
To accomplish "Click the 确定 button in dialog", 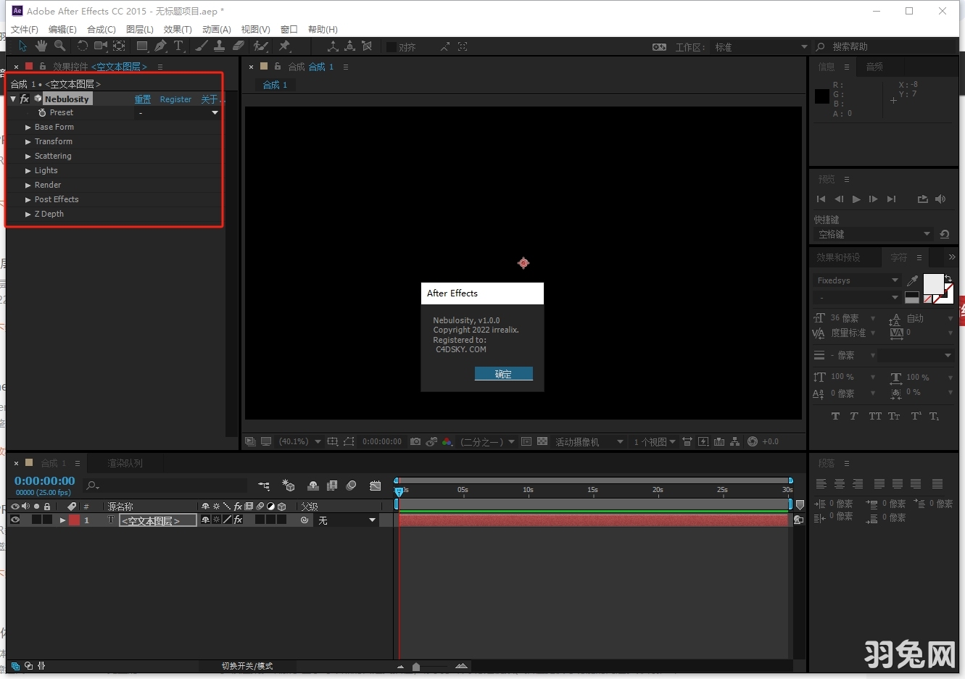I will pos(503,374).
